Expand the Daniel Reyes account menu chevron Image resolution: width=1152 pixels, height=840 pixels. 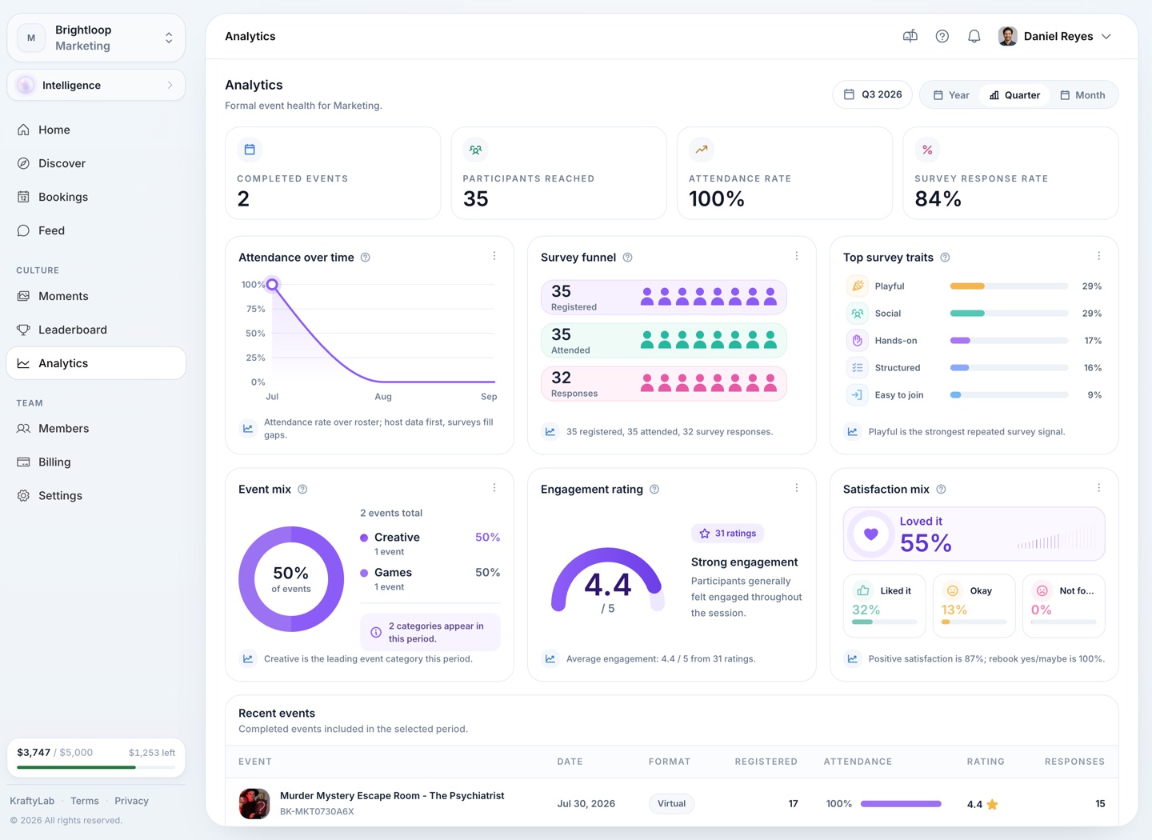[1106, 36]
